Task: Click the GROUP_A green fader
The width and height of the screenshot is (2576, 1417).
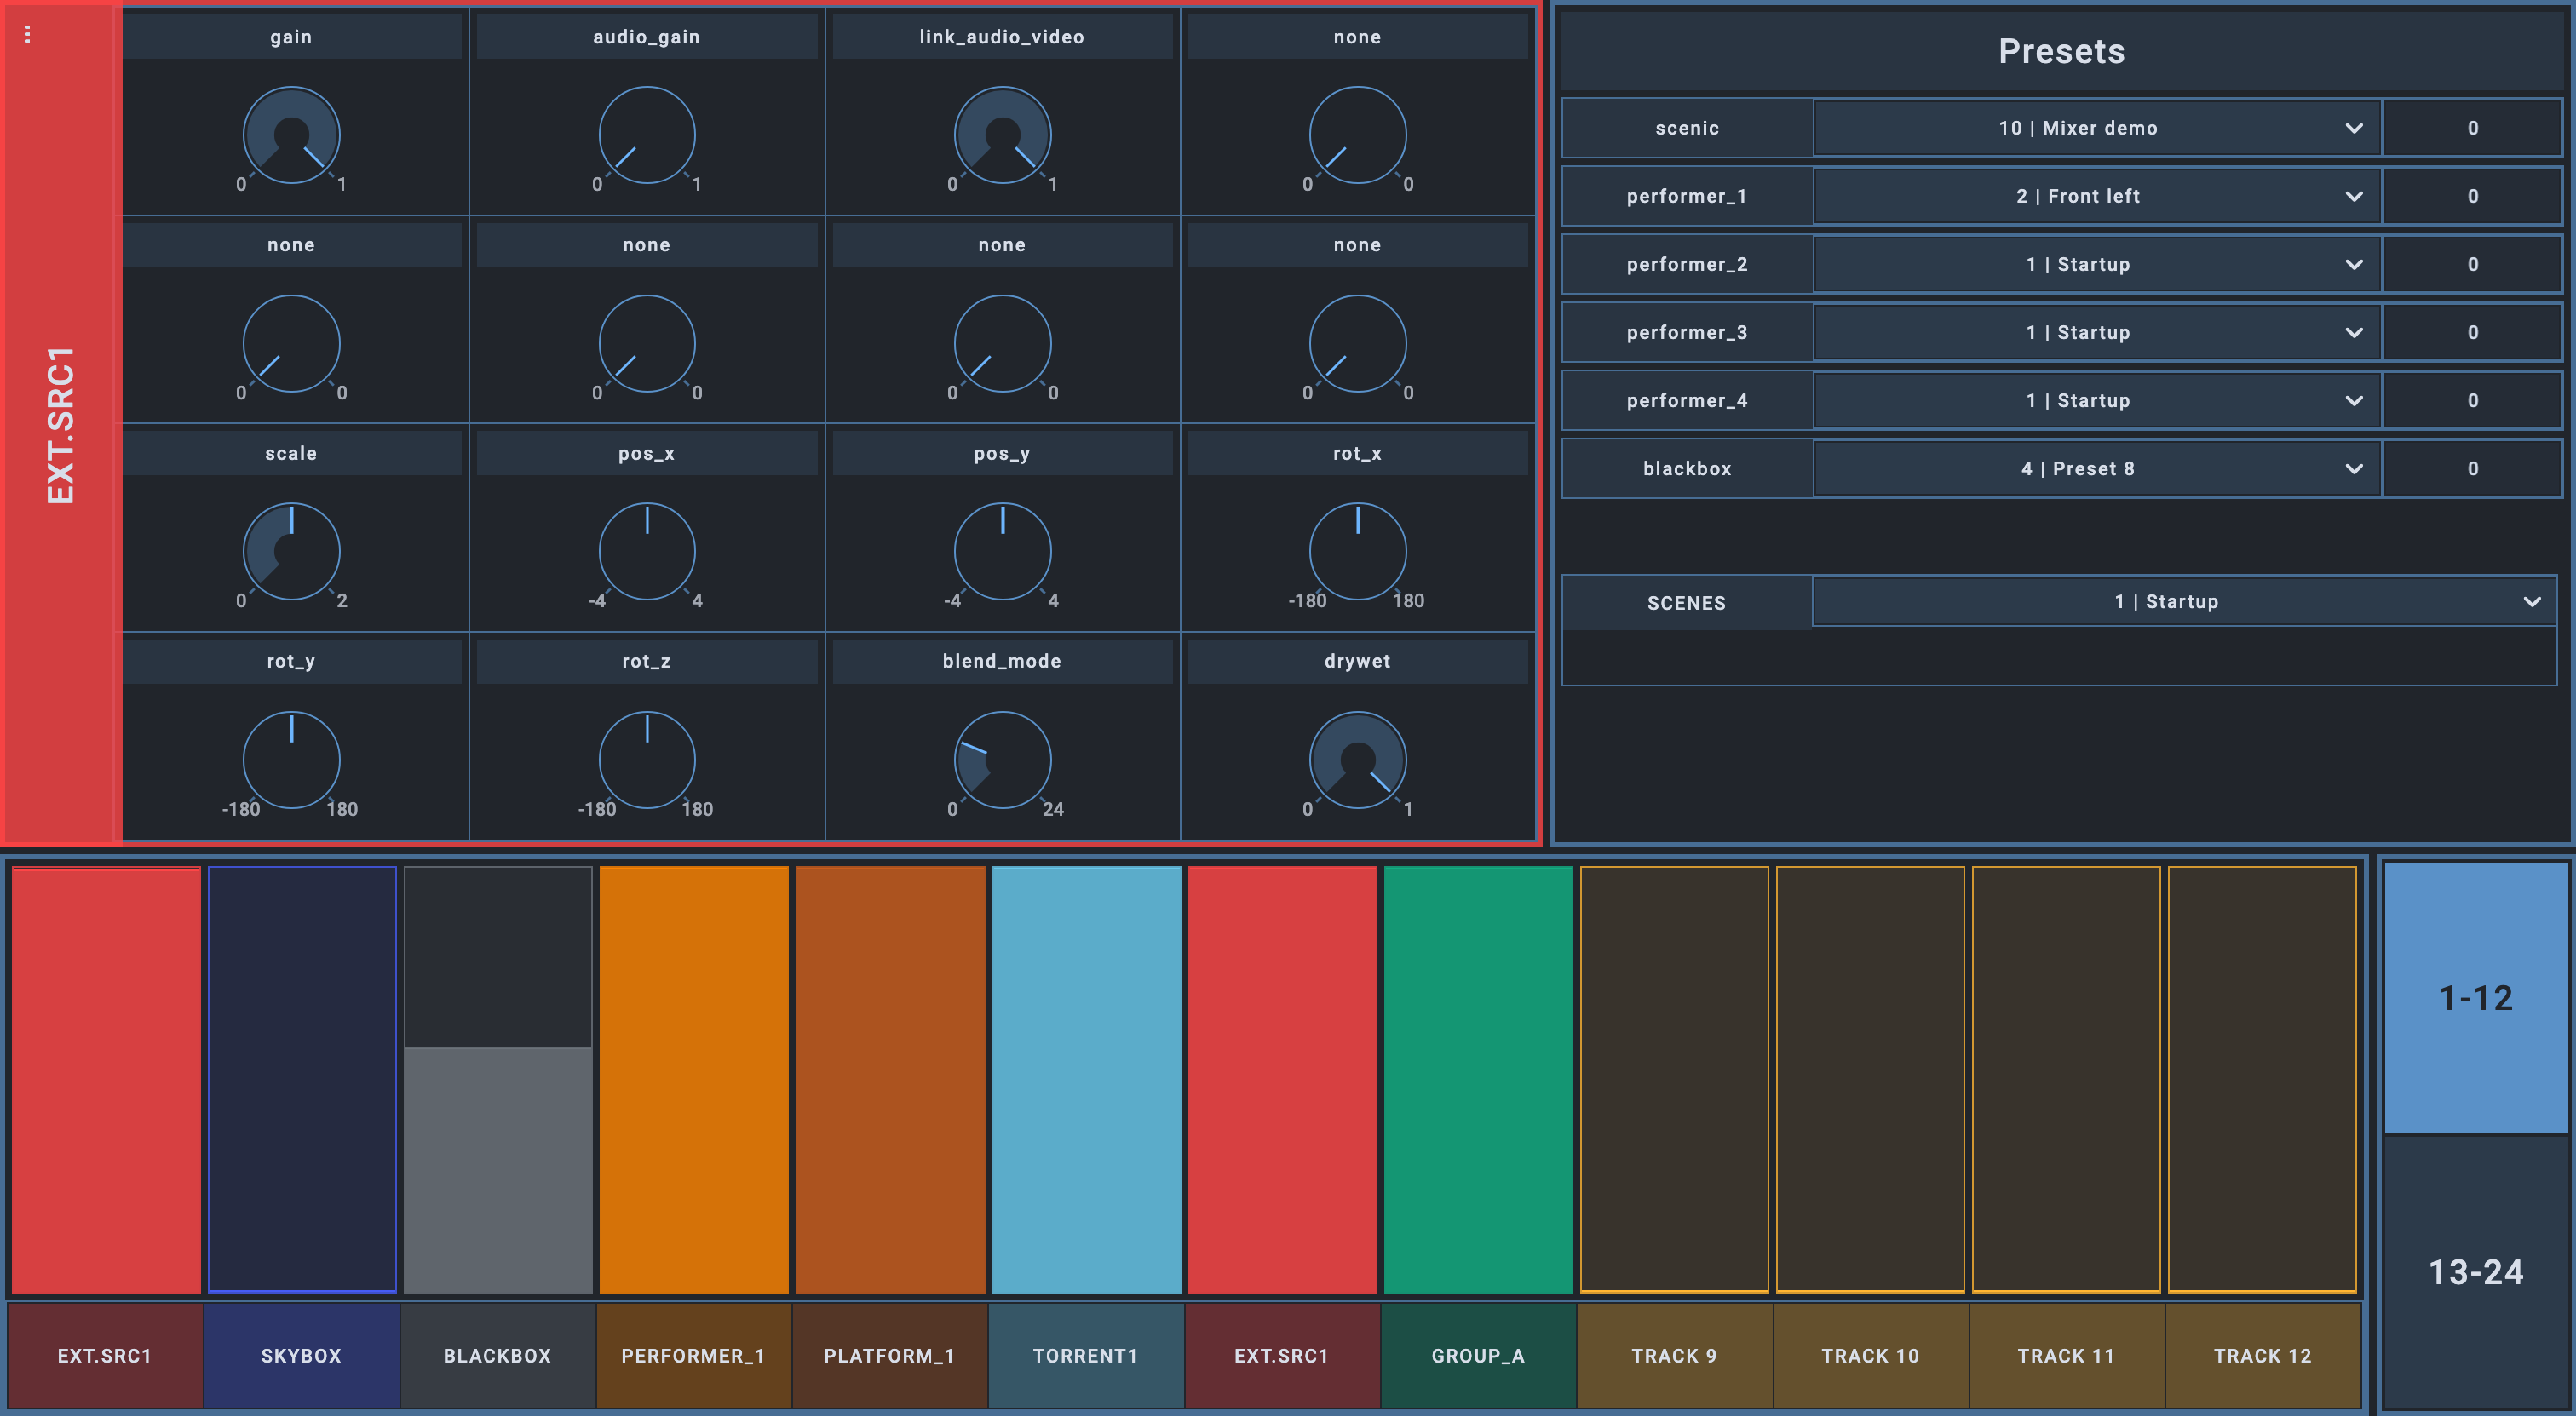Action: [1477, 1079]
